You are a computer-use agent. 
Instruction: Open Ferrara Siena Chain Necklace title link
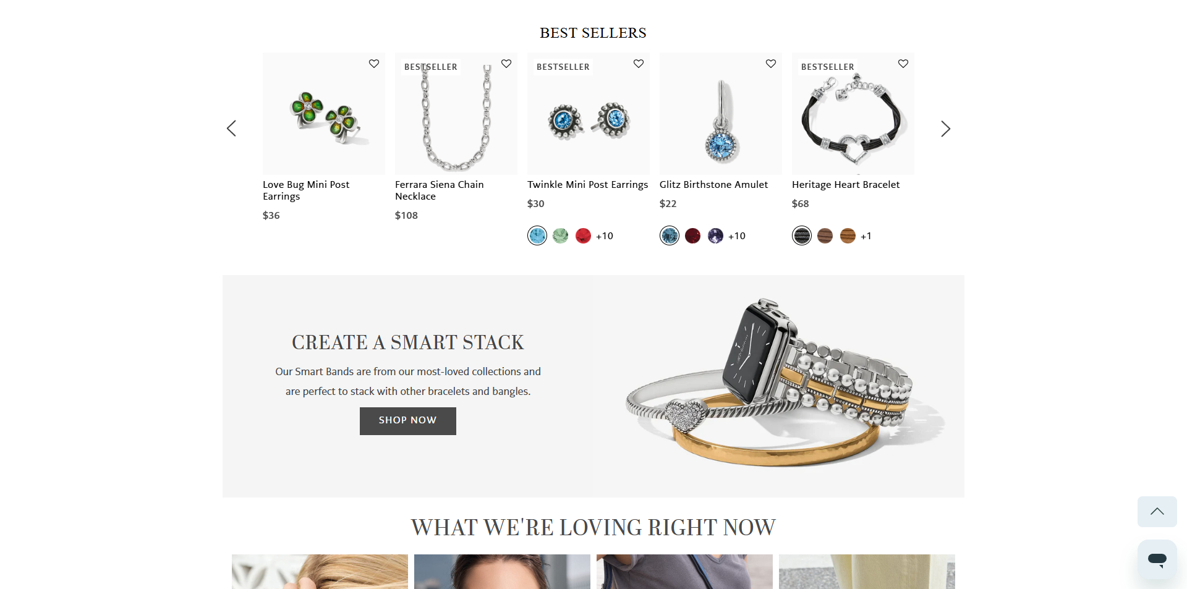click(440, 190)
